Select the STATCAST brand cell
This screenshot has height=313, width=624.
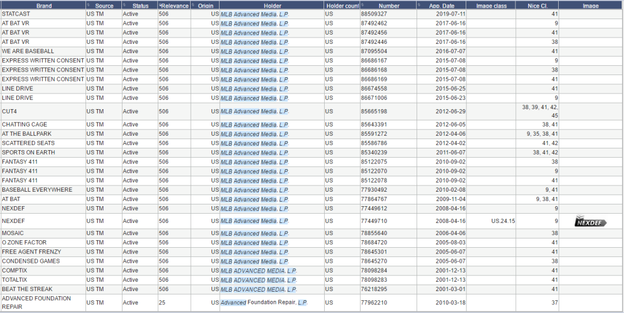[x=43, y=14]
